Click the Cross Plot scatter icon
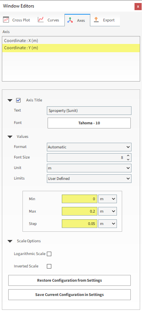The width and height of the screenshot is (142, 317). (6, 20)
